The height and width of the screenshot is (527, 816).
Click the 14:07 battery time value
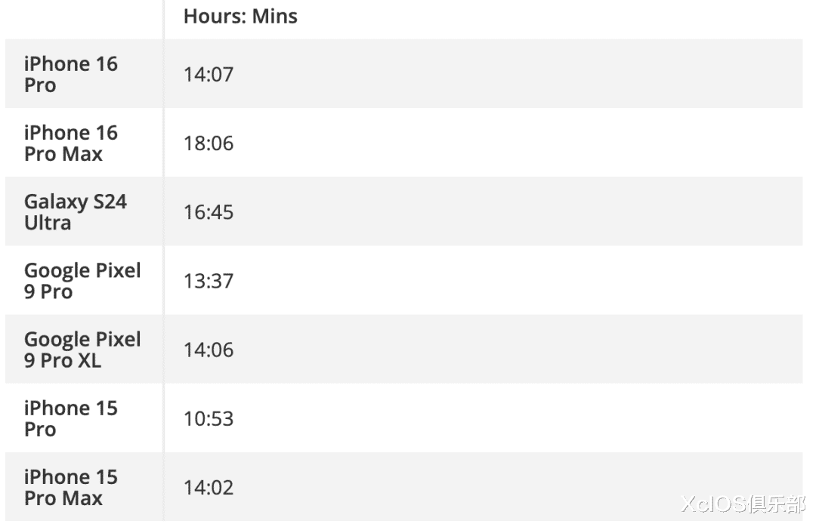coord(209,75)
